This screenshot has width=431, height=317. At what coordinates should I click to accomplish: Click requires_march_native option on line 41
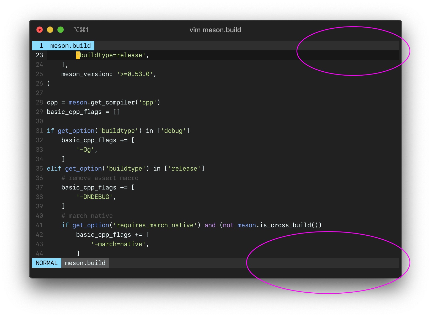pos(155,225)
